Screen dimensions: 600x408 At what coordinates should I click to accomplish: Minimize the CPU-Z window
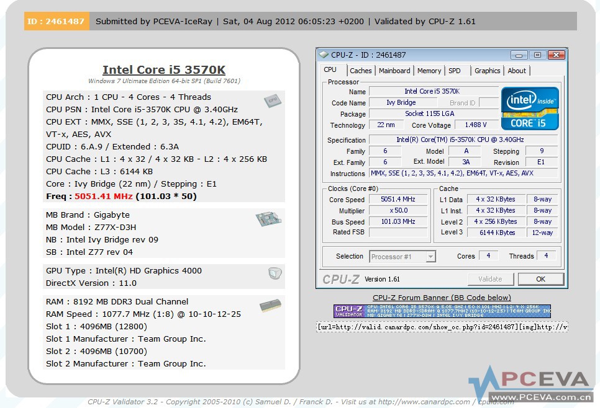[x=519, y=55]
